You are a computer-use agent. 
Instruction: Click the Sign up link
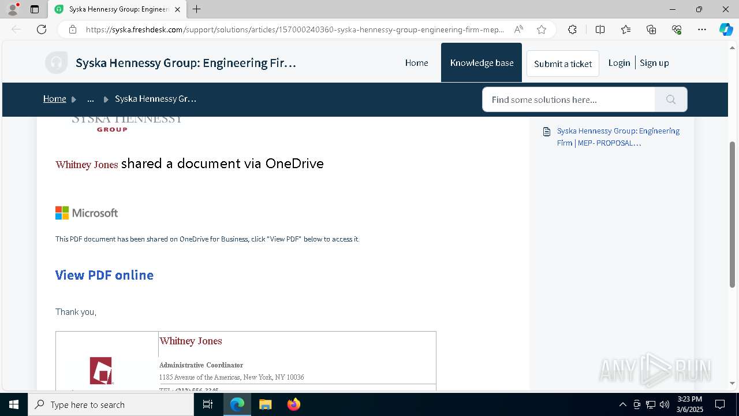(654, 63)
